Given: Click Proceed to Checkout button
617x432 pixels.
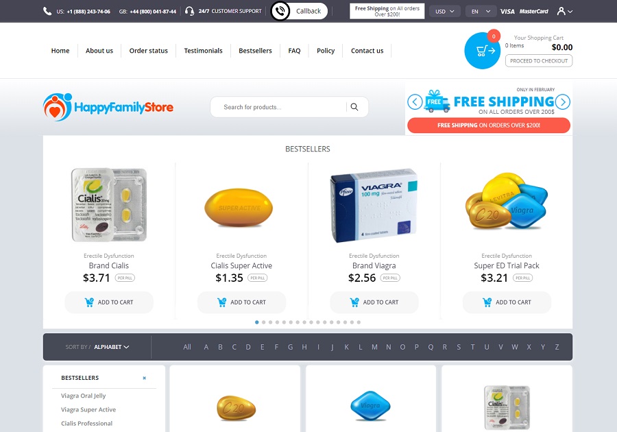Looking at the screenshot, I should coord(539,60).
